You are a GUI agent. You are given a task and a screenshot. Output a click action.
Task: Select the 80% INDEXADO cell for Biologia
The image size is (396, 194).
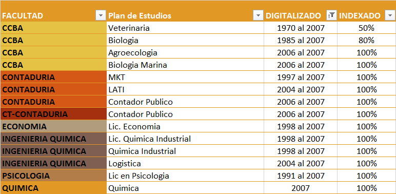coord(366,40)
